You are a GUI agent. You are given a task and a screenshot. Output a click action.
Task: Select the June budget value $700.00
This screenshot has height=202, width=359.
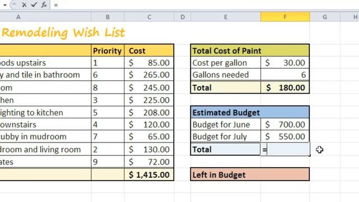click(285, 125)
